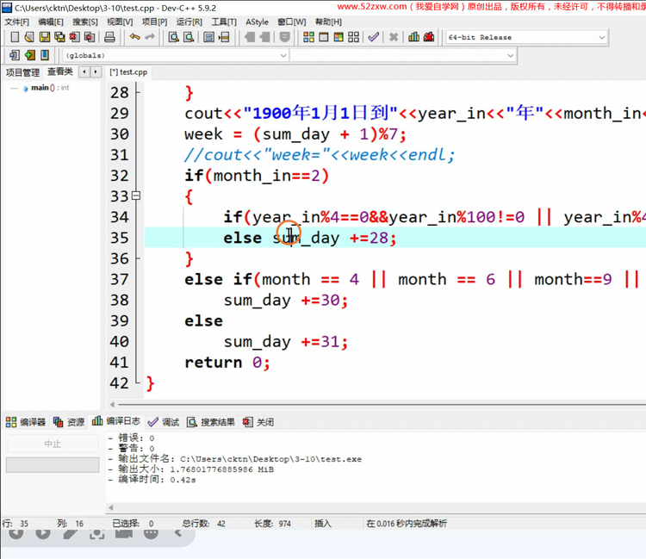Click the Compile four-color grid icon

pos(308,37)
